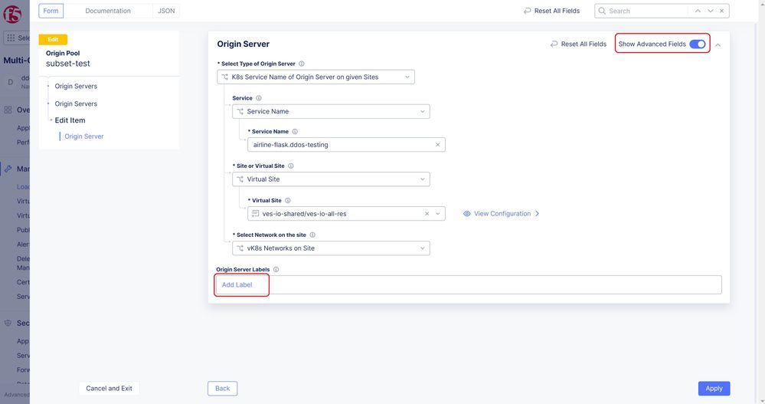Screen dimensions: 765x404
Task: Click the Apply button
Action: click(x=714, y=389)
